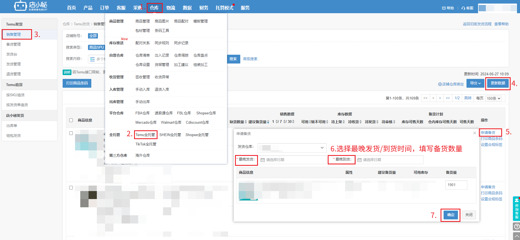The image size is (520, 240).
Task: Click 查看帮助 link
Action: pos(502,24)
